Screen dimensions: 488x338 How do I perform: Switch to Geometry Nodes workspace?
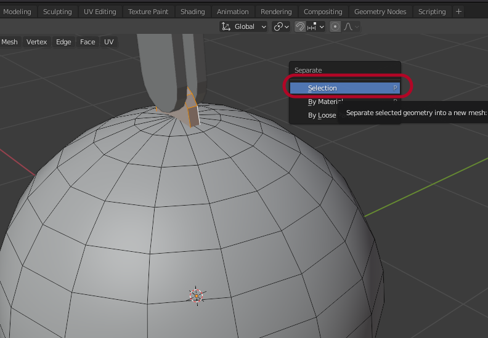(380, 12)
